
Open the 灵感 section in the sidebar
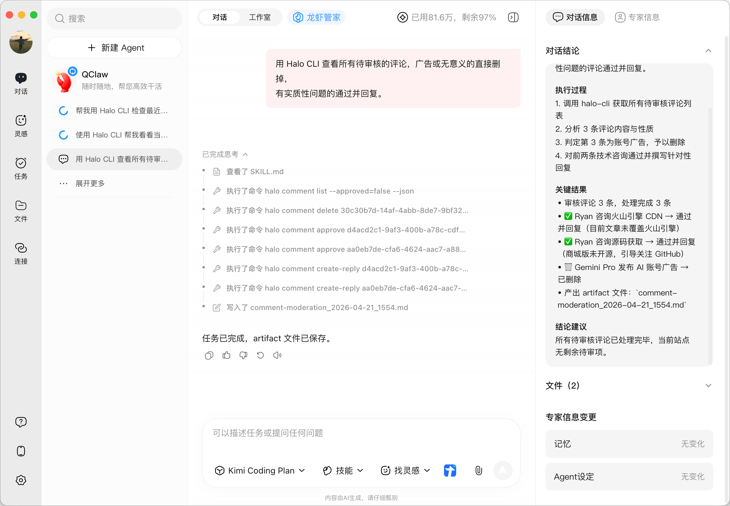21,126
